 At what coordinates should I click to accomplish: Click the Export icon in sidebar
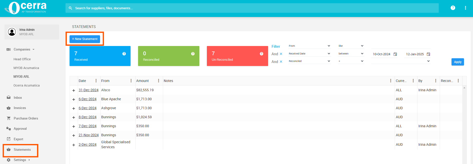[x=9, y=139]
